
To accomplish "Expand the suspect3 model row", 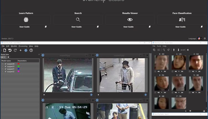I will tap(2, 66).
